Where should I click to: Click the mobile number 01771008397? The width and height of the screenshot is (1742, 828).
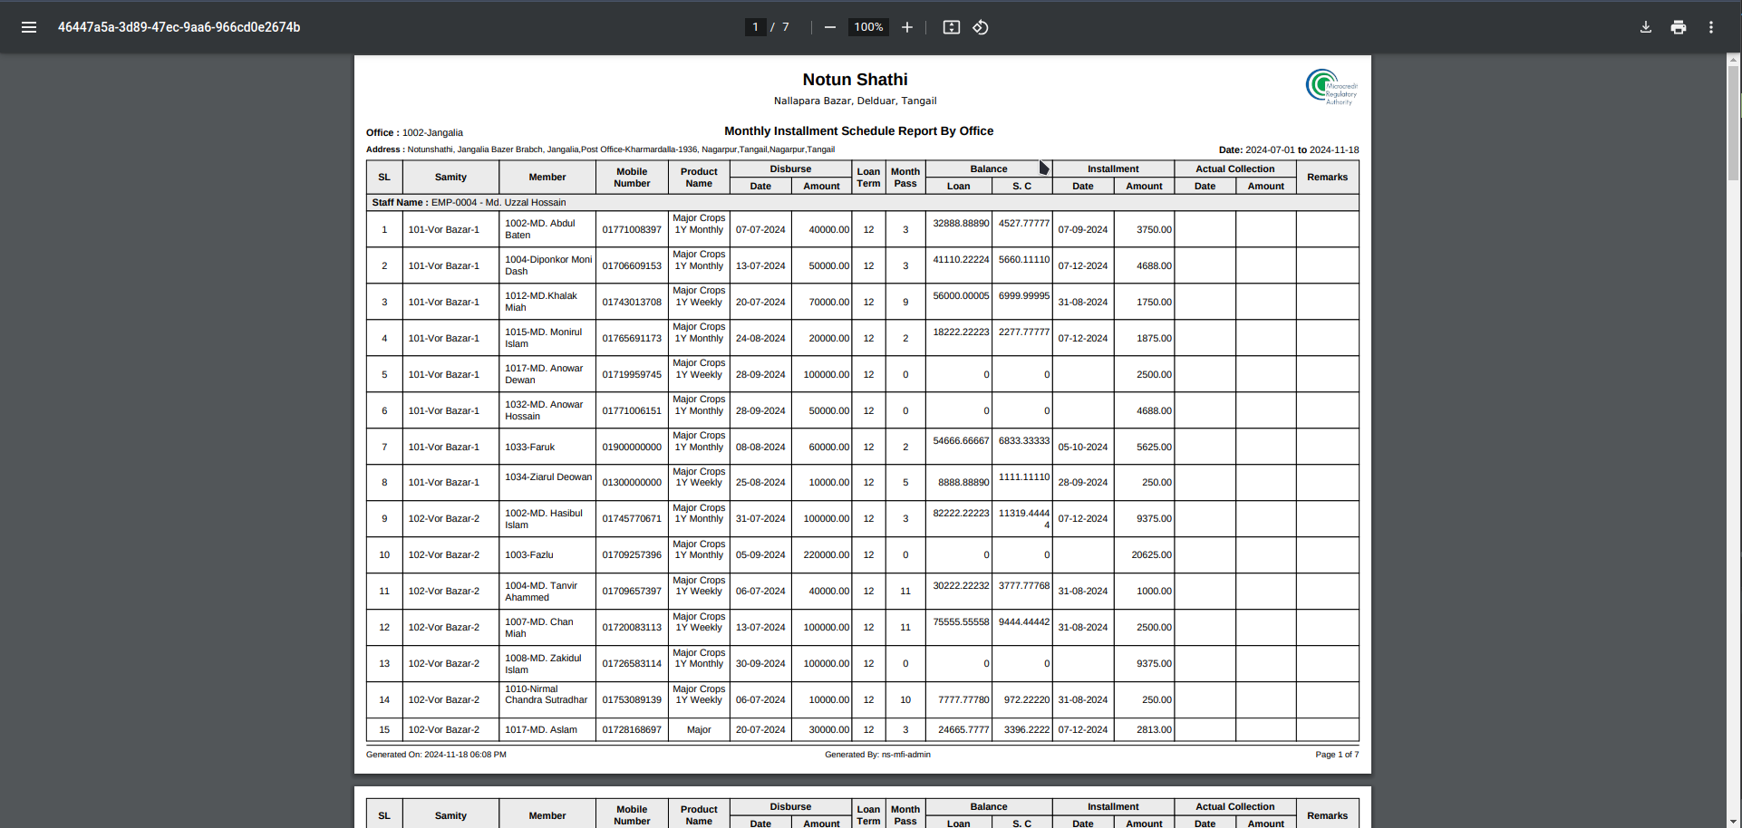pos(632,229)
